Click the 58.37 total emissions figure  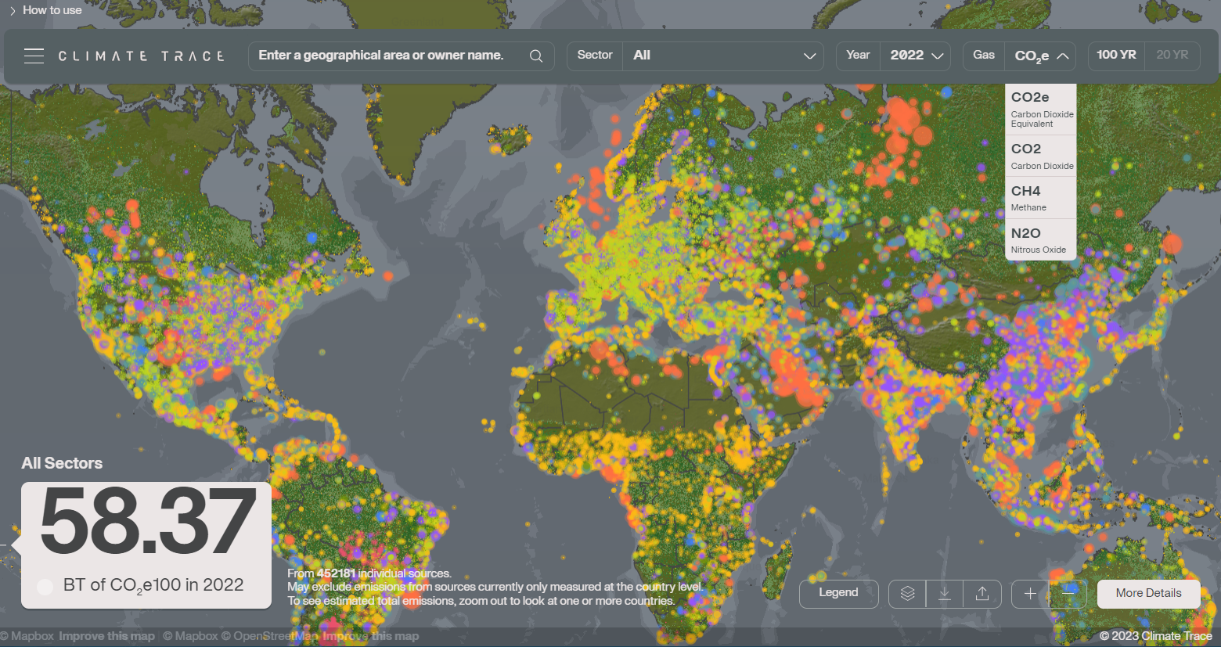click(x=148, y=522)
